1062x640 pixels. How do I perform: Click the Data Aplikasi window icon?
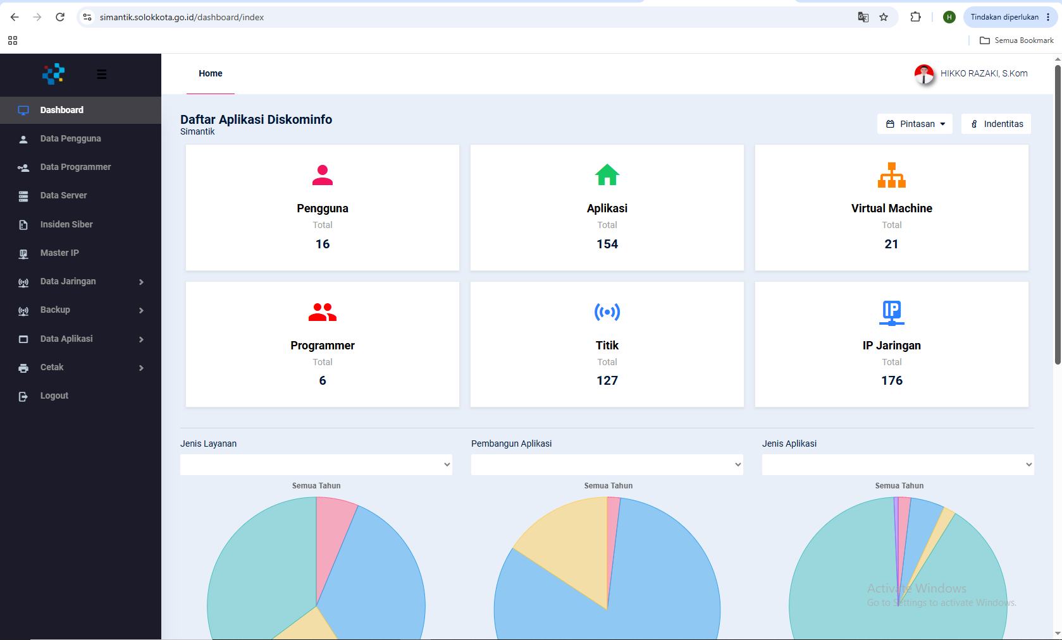tap(23, 339)
